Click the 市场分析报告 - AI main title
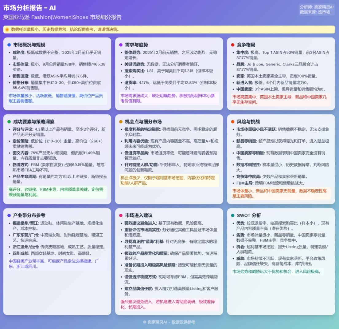 pyautogui.click(x=30, y=8)
